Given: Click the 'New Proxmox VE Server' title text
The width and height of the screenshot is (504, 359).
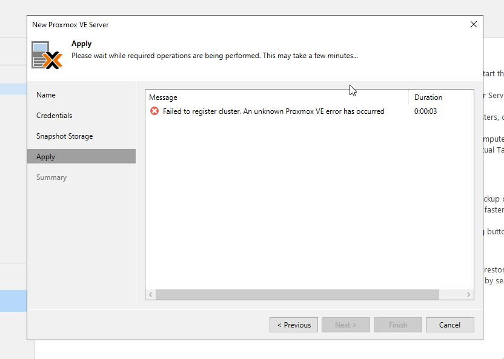Looking at the screenshot, I should point(70,25).
